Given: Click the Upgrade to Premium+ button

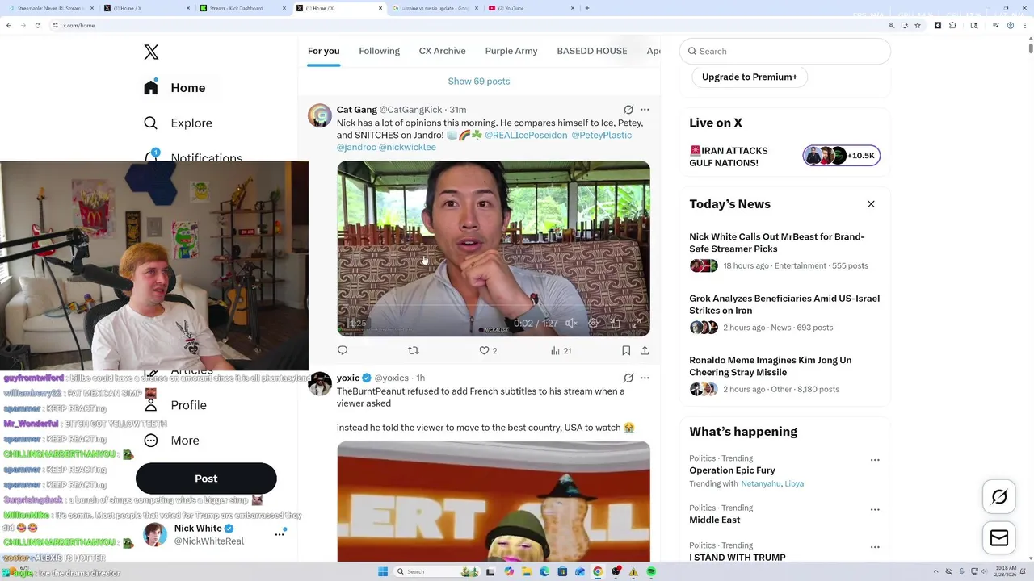Looking at the screenshot, I should [750, 77].
